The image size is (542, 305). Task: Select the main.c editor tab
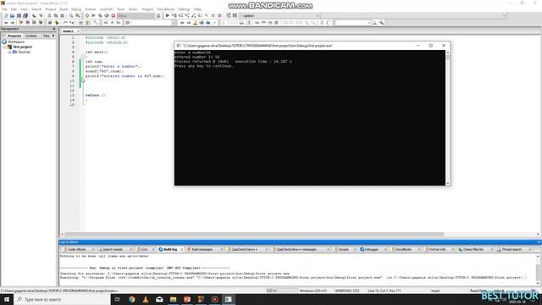click(x=68, y=31)
